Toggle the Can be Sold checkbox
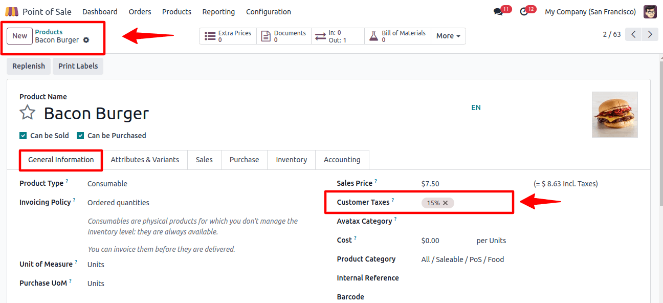This screenshot has width=663, height=303. pos(23,136)
